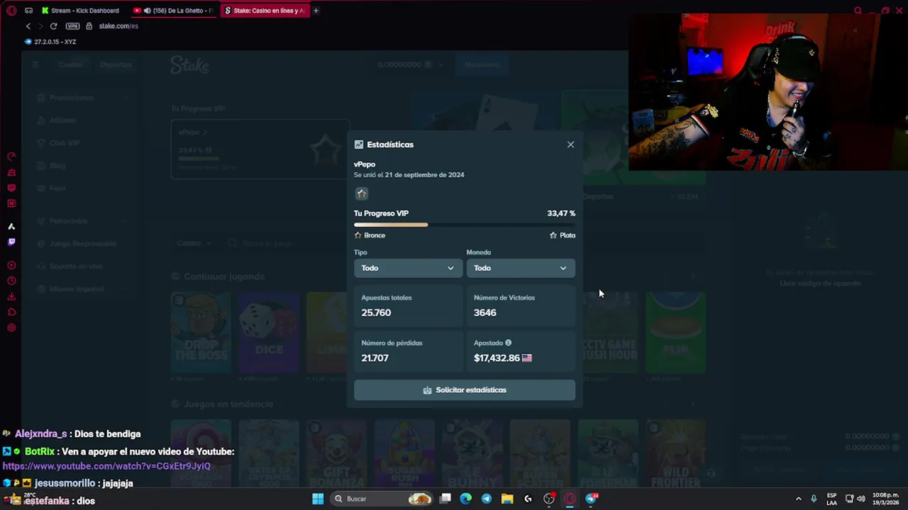Click the microphone tray icon
The height and width of the screenshot is (510, 908).
pyautogui.click(x=814, y=499)
